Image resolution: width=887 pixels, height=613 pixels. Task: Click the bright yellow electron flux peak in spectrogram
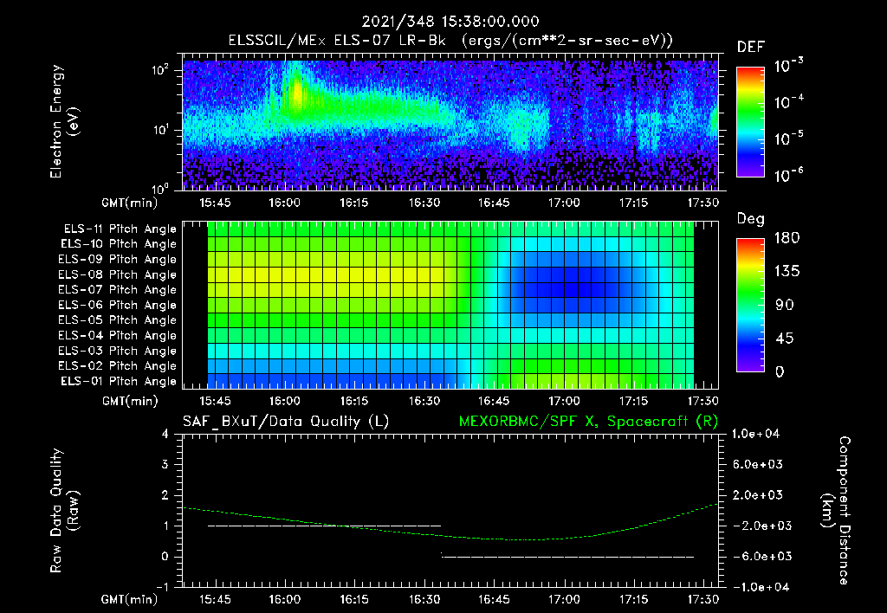297,94
